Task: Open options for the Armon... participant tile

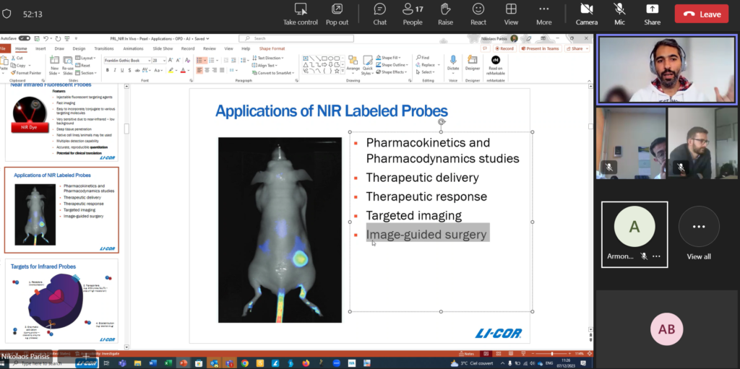Action: [656, 256]
